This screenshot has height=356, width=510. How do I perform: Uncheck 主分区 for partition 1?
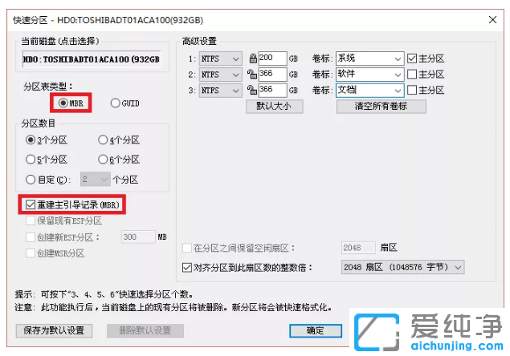point(413,59)
